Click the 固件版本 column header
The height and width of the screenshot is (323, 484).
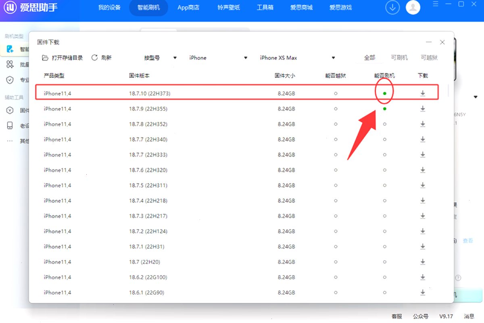pyautogui.click(x=140, y=75)
